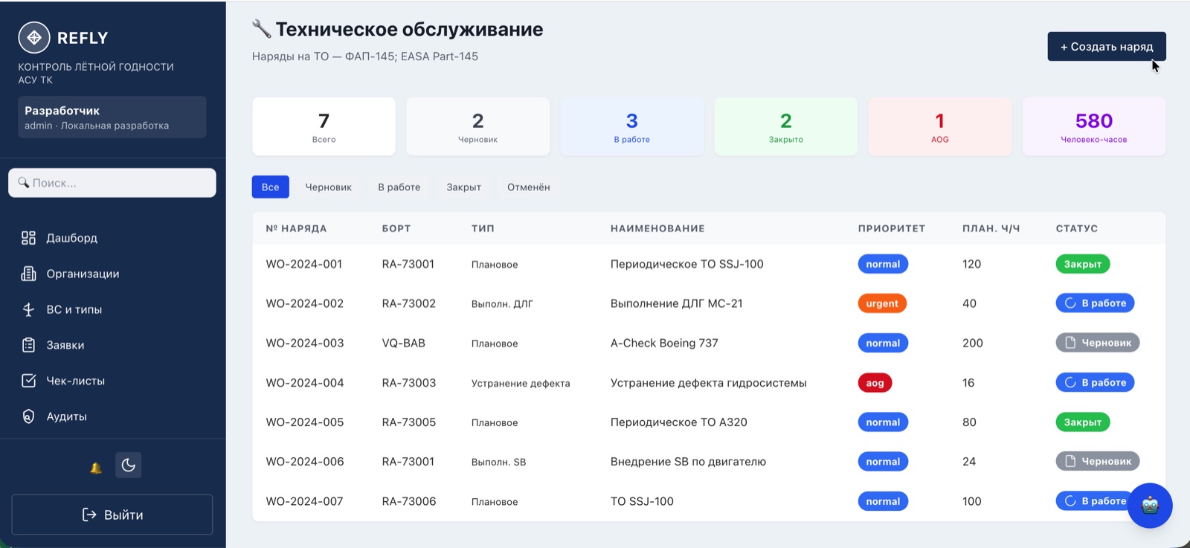
Task: Click the Закрыто 2 stat card
Action: click(786, 126)
